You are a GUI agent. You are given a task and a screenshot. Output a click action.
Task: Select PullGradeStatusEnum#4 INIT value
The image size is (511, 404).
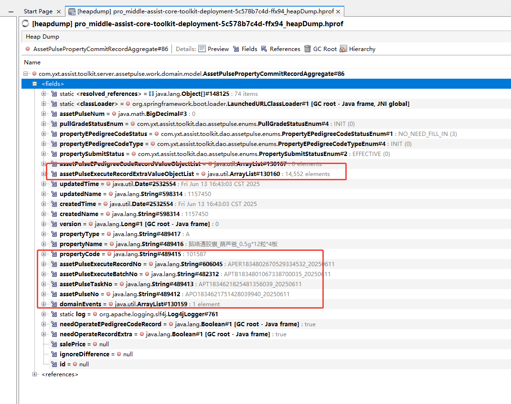[x=246, y=124]
